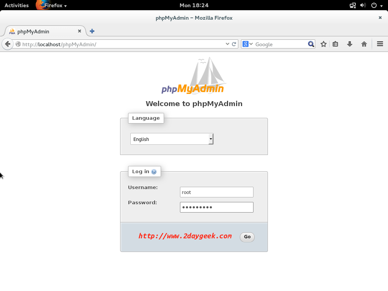388x291 pixels.
Task: Click the browser back arrow button
Action: (8, 44)
